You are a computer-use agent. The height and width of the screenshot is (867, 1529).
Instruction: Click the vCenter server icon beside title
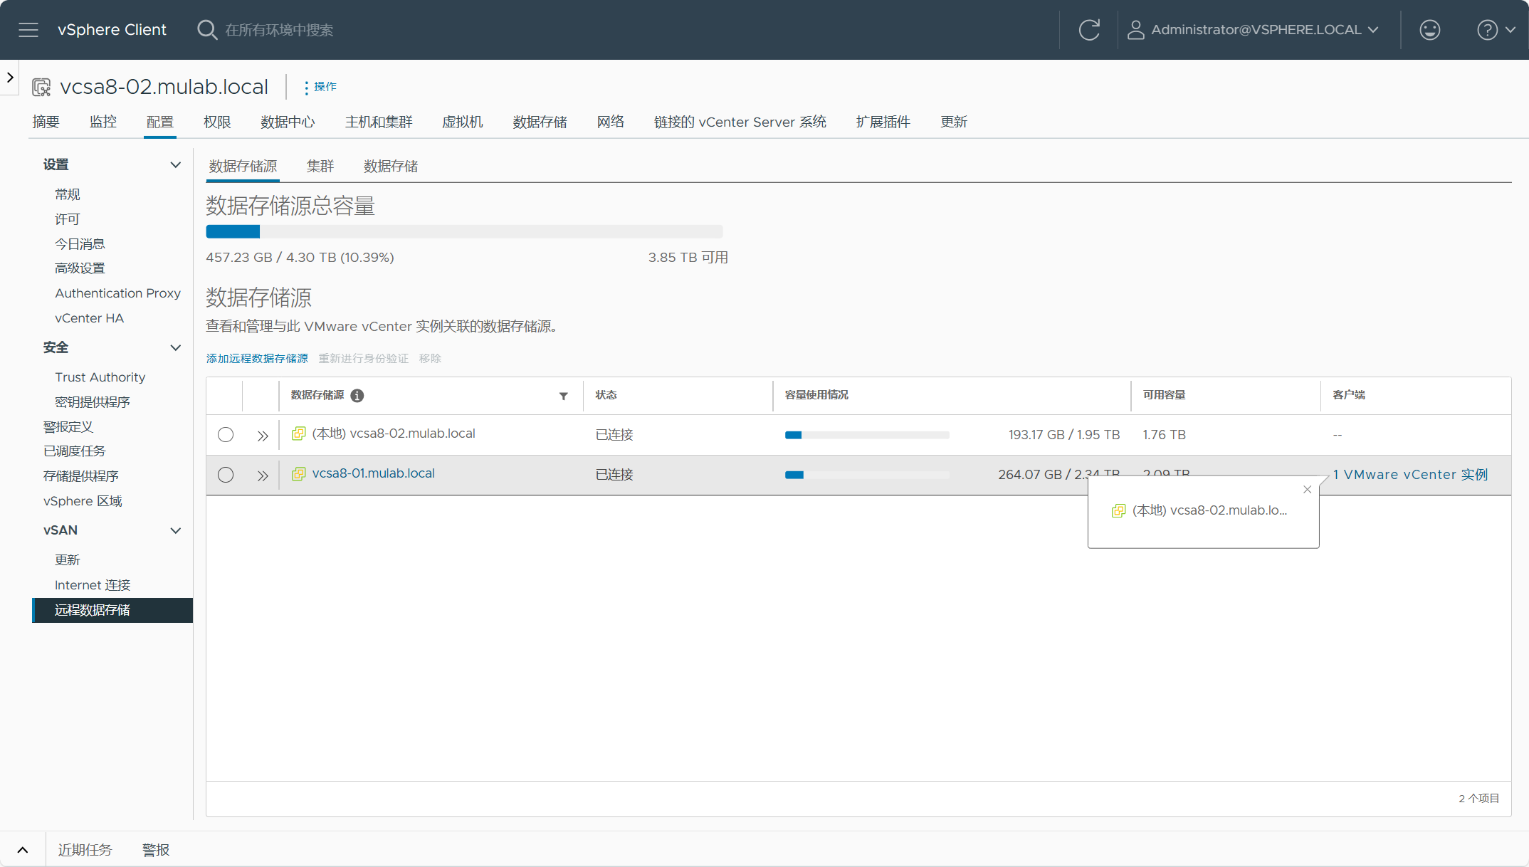pos(41,87)
